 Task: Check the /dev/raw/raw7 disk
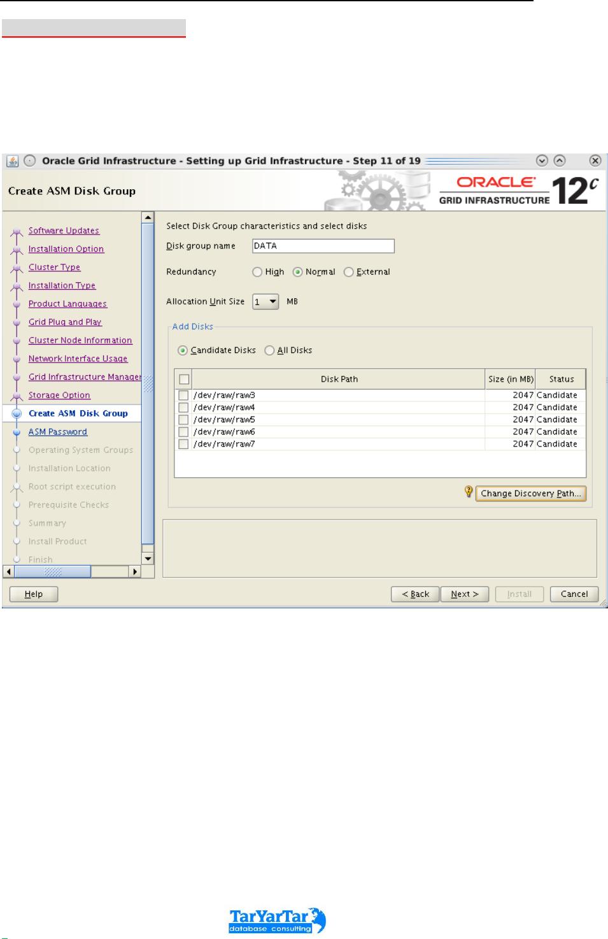183,444
